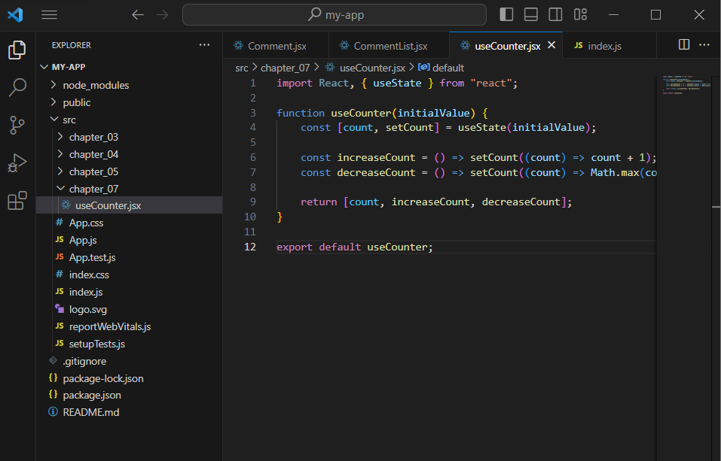Click chapter_07 in the breadcrumb path
The height and width of the screenshot is (461, 721).
285,68
